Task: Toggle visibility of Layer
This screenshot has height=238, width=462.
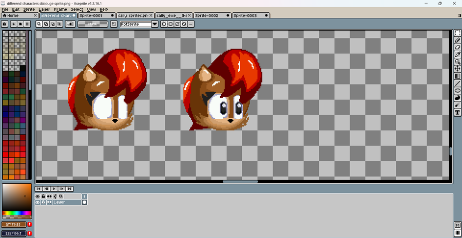Action: point(37,202)
